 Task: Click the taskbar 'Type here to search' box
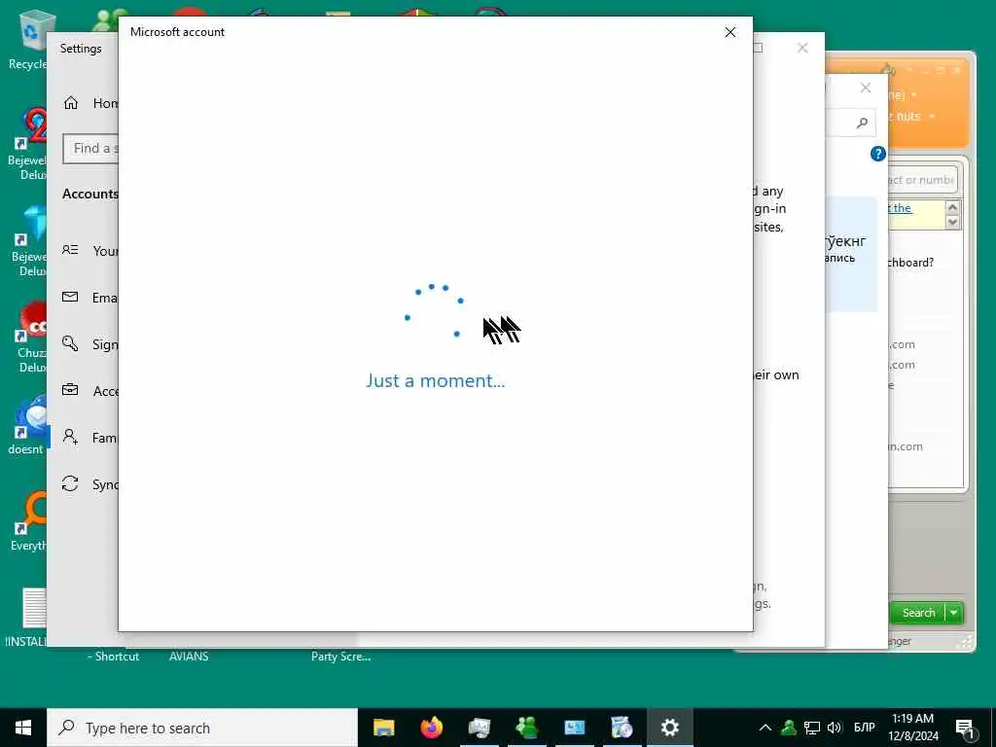click(x=202, y=728)
